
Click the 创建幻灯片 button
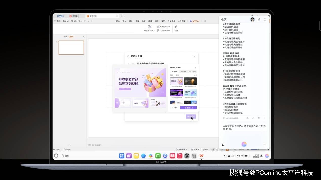(x=188, y=108)
